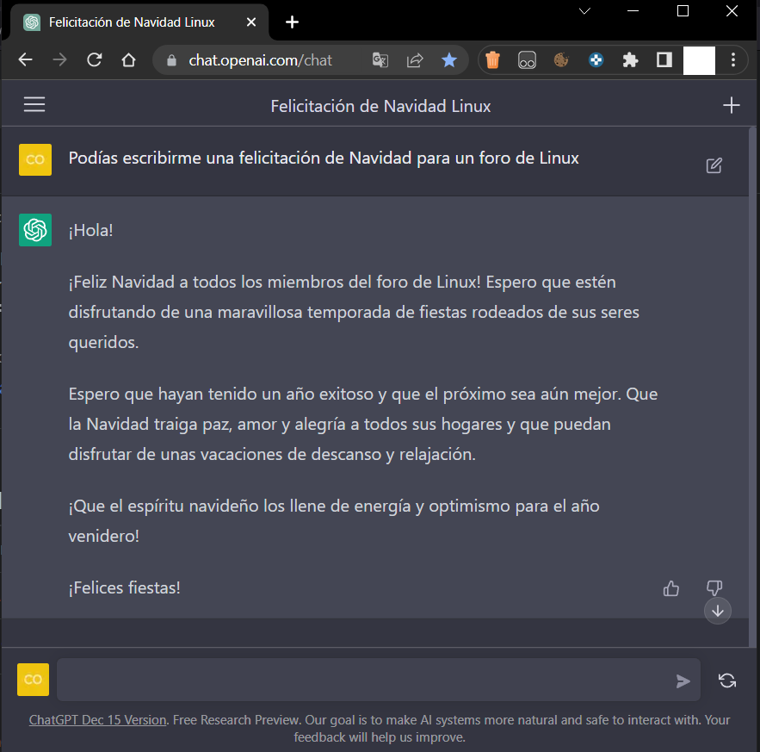Open the tab search dropdown chevron
This screenshot has height=752, width=760.
584,11
